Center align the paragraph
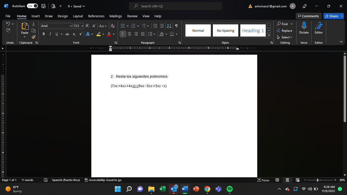Screen dimensions: 347x195 click(130, 34)
